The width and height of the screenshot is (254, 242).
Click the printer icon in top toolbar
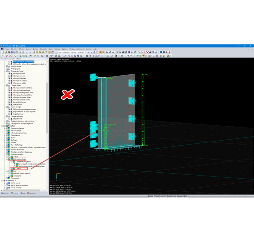pos(20,52)
